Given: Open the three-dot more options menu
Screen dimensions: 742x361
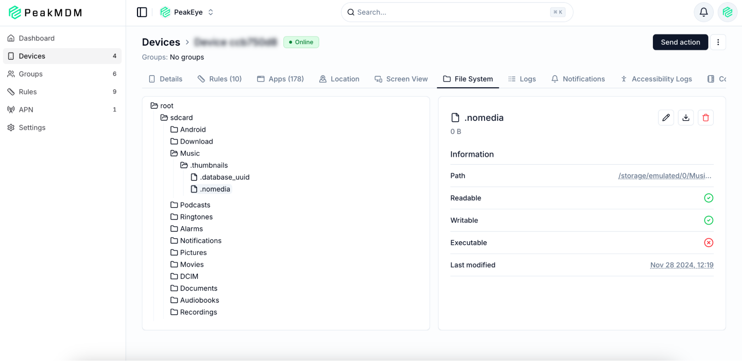Looking at the screenshot, I should 718,42.
